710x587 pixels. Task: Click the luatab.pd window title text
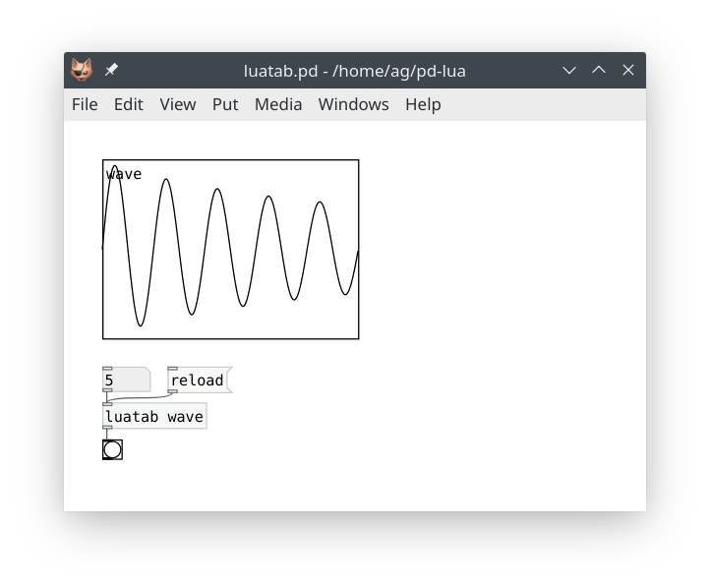pyautogui.click(x=354, y=70)
